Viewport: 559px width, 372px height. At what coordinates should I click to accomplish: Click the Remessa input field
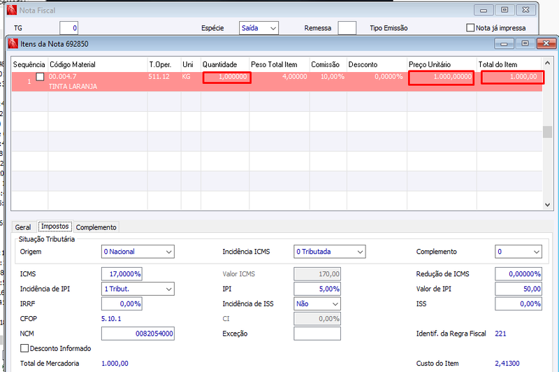tap(347, 28)
